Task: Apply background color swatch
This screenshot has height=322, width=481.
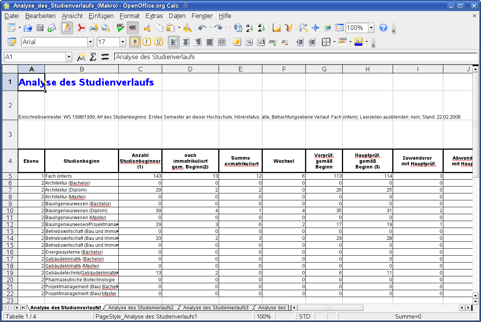Action: click(343, 42)
